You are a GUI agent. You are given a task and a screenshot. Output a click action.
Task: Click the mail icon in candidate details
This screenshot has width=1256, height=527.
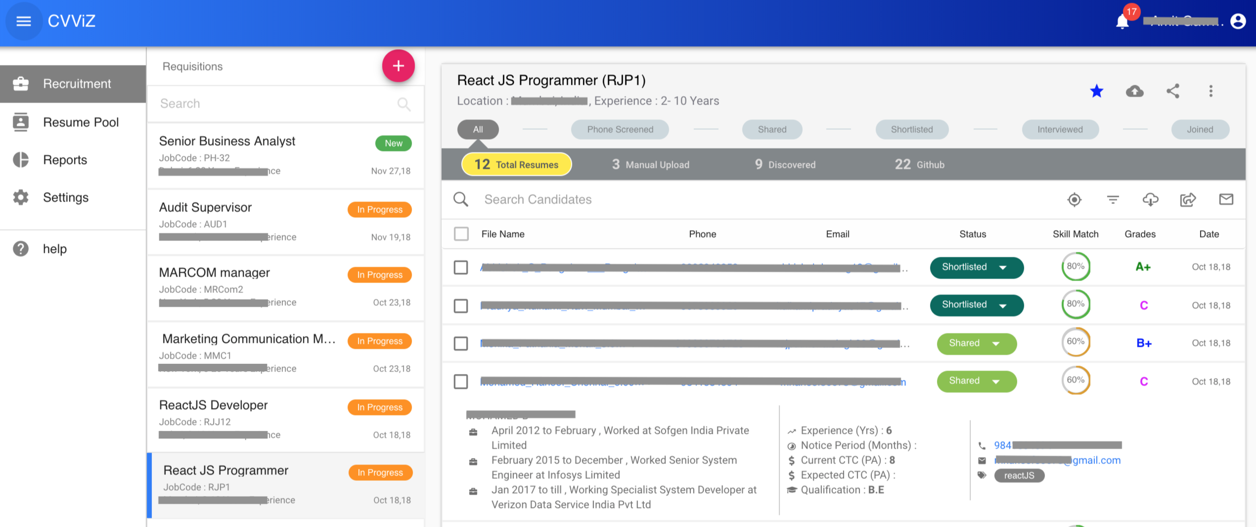(x=982, y=460)
